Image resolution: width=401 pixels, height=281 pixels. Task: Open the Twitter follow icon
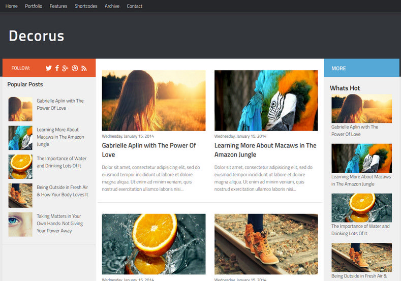click(x=49, y=68)
